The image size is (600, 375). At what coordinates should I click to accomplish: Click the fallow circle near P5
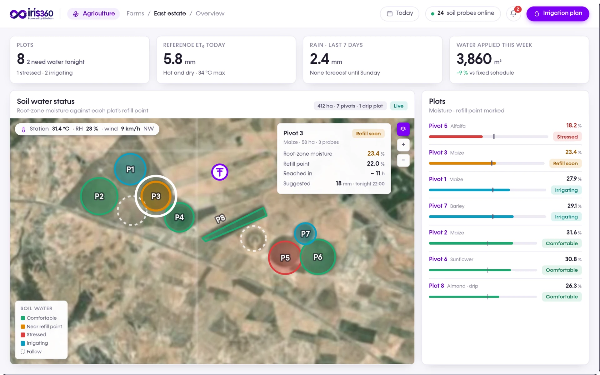click(x=253, y=238)
